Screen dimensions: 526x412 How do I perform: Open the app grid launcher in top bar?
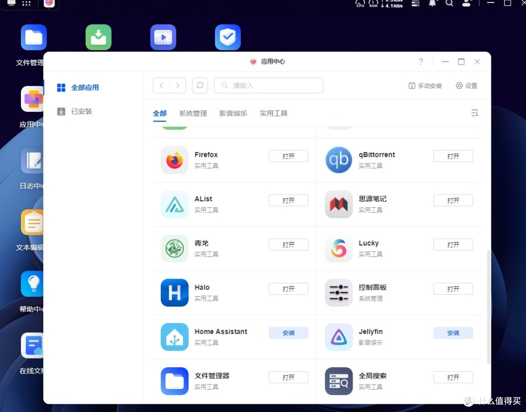point(26,3)
